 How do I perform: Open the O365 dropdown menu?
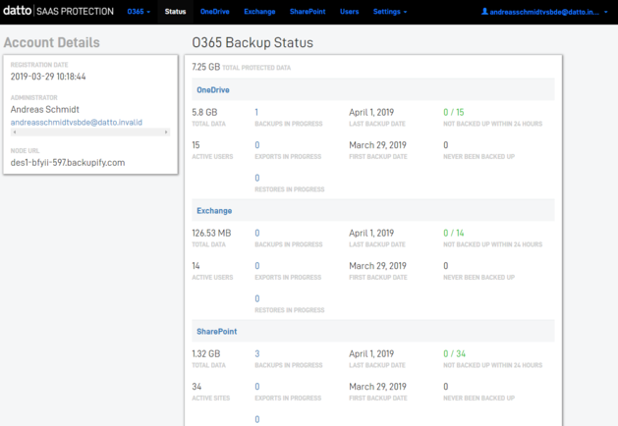[139, 12]
